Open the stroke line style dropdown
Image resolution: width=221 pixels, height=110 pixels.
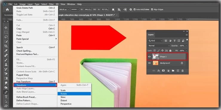[75, 10]
